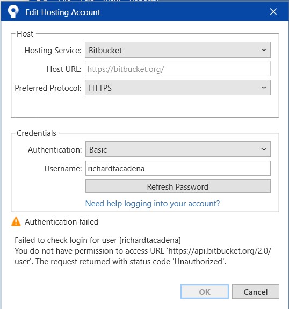Click the Refresh Password button
Screen dimensions: 289x309
point(178,186)
